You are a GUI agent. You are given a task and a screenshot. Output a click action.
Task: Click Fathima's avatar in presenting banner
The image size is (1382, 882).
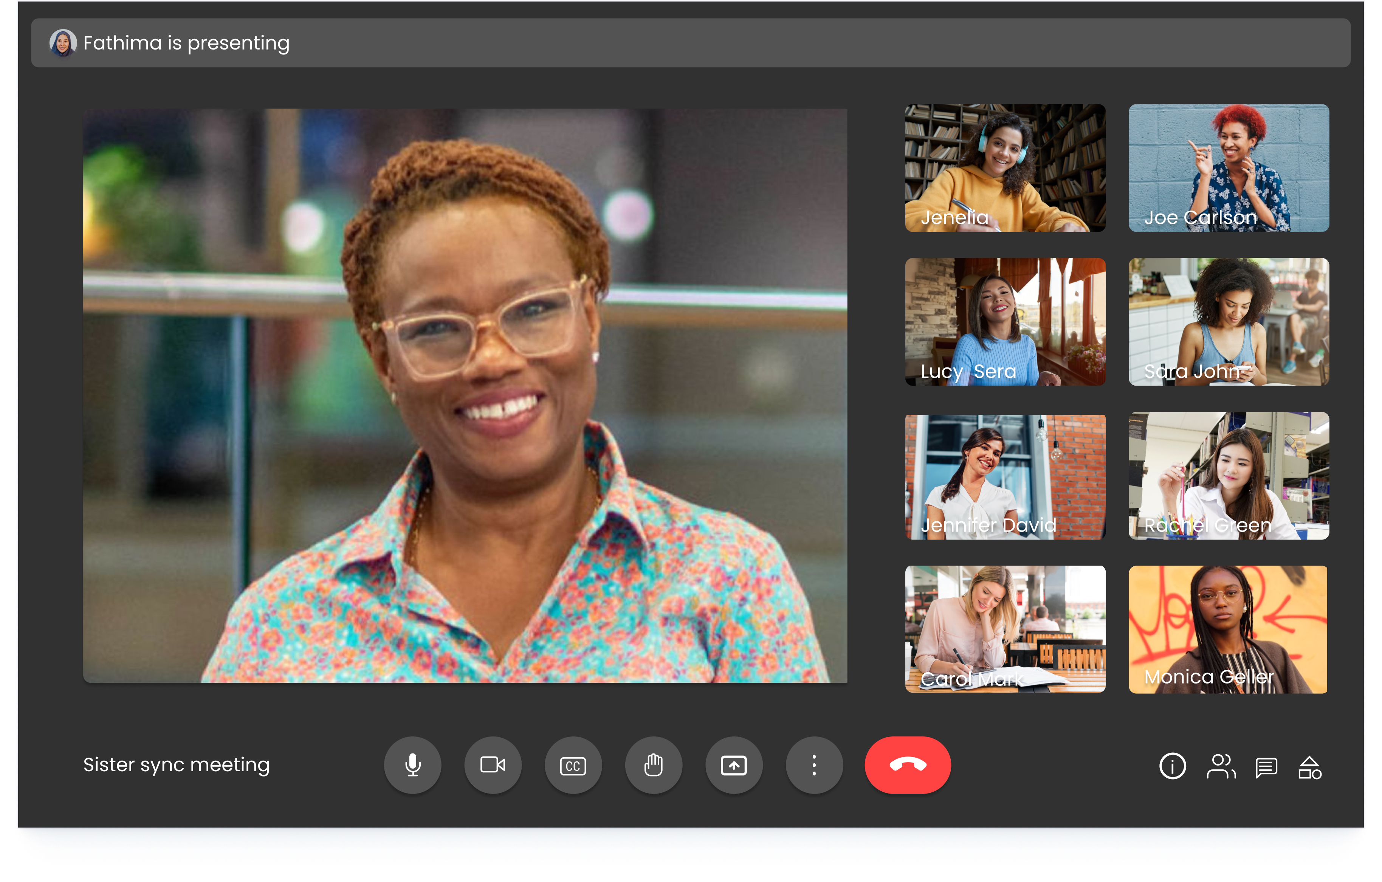click(63, 43)
